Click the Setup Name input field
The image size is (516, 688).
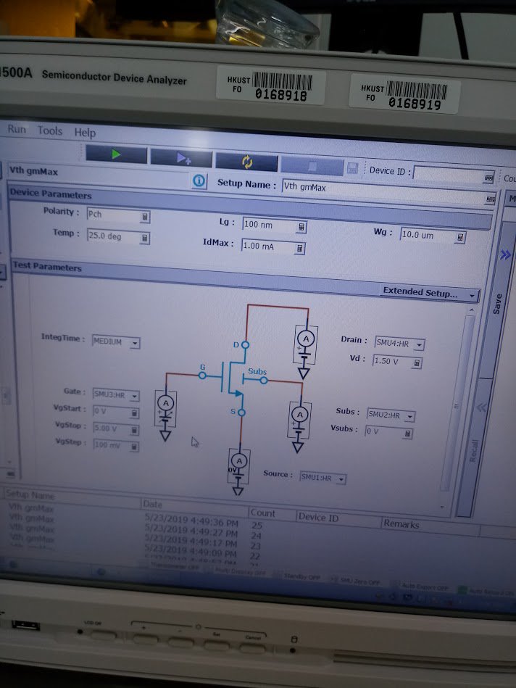pyautogui.click(x=383, y=190)
